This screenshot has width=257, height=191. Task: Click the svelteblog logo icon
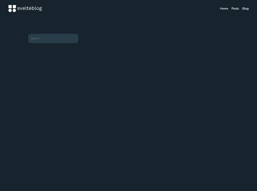click(x=12, y=9)
